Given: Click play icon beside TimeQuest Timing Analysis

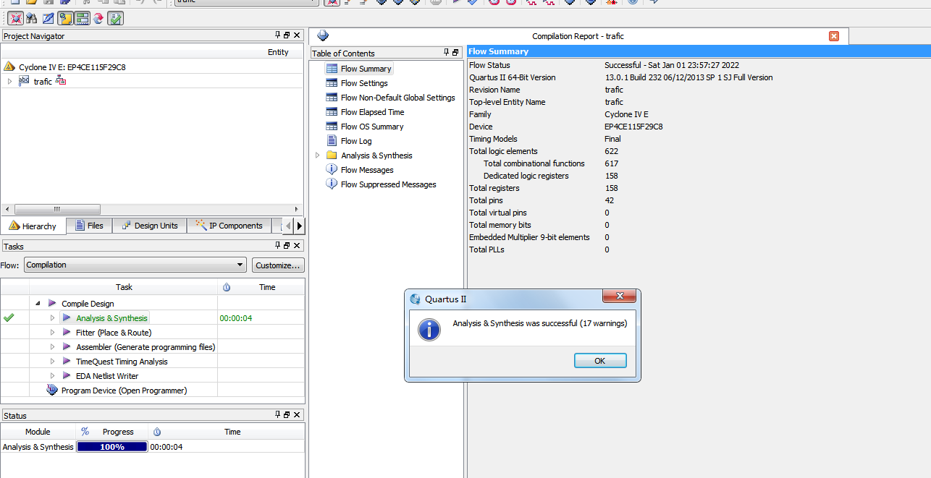Looking at the screenshot, I should pos(67,362).
